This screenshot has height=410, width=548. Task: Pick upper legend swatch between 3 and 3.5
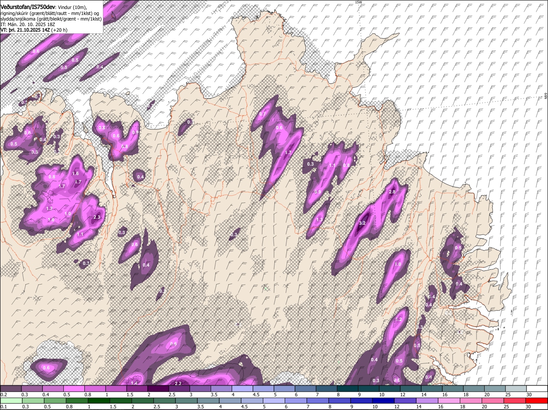click(200, 389)
